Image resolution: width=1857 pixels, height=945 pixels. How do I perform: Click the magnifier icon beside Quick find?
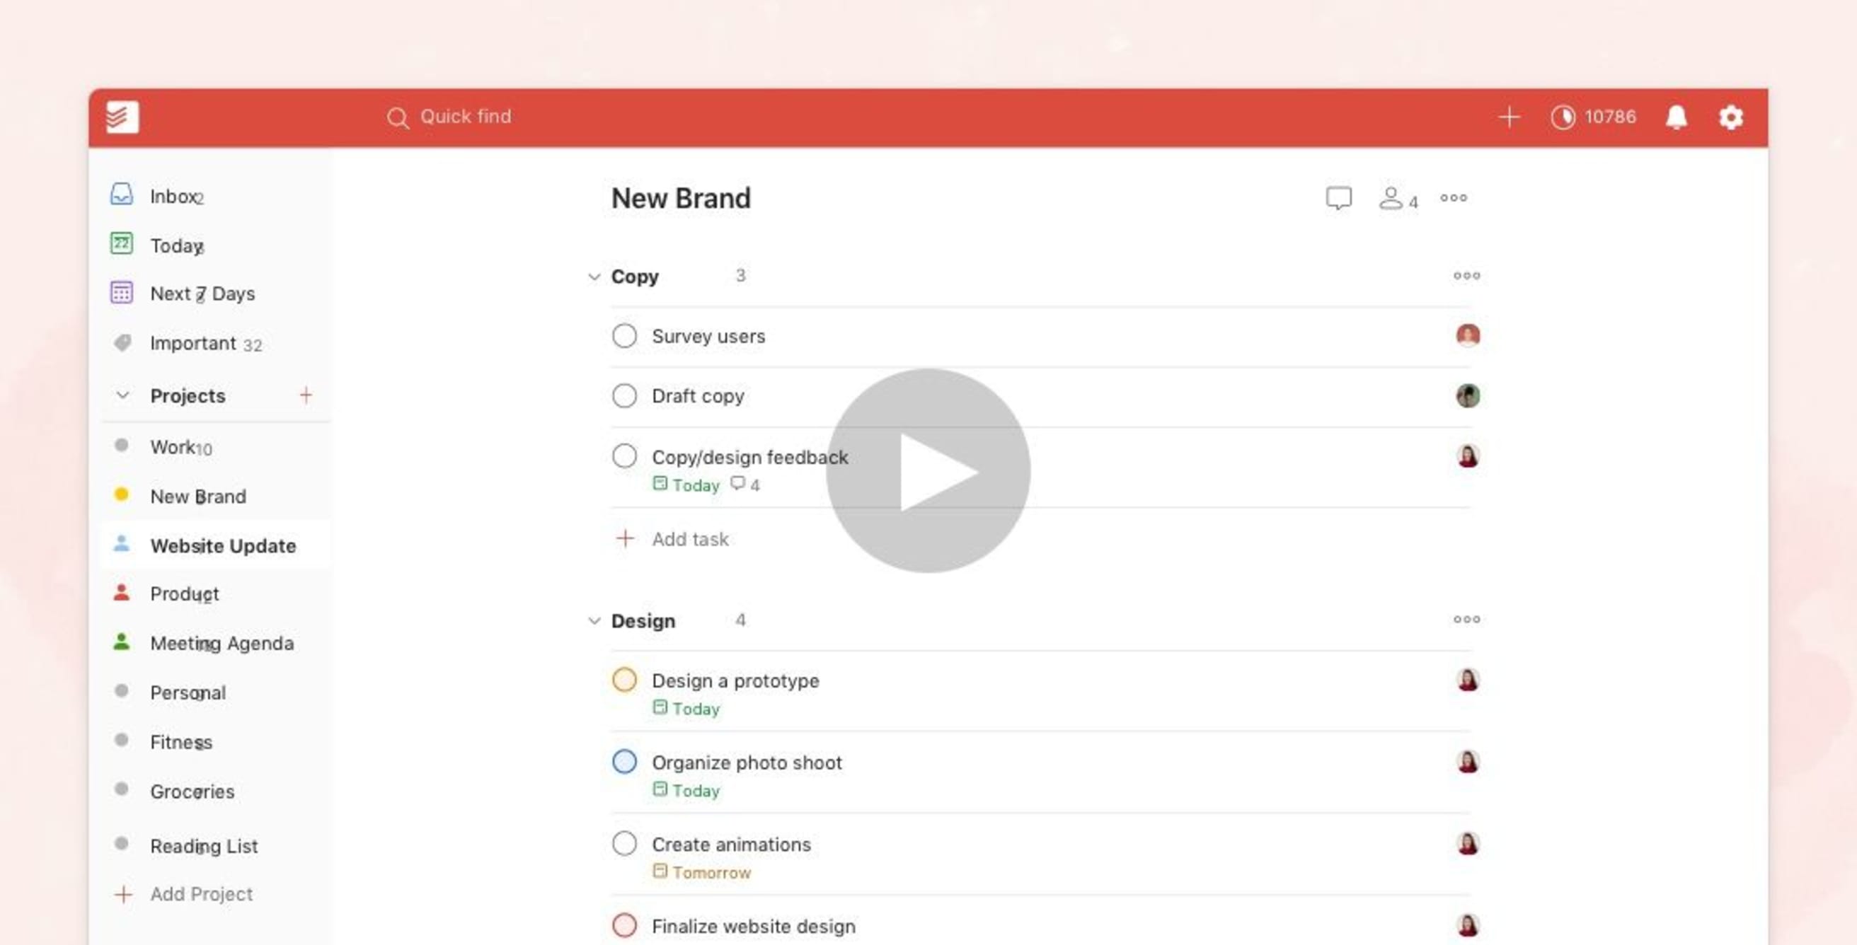(x=397, y=117)
